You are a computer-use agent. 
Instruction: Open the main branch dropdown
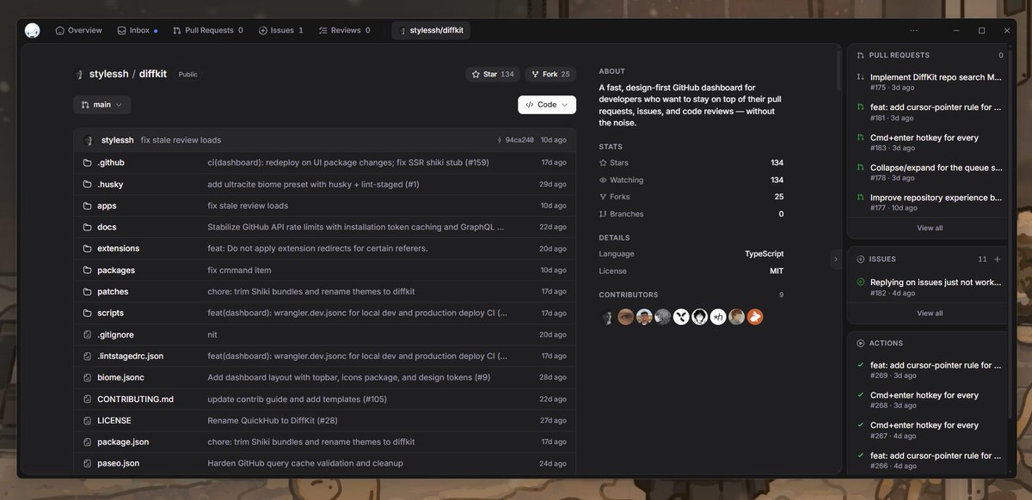102,105
